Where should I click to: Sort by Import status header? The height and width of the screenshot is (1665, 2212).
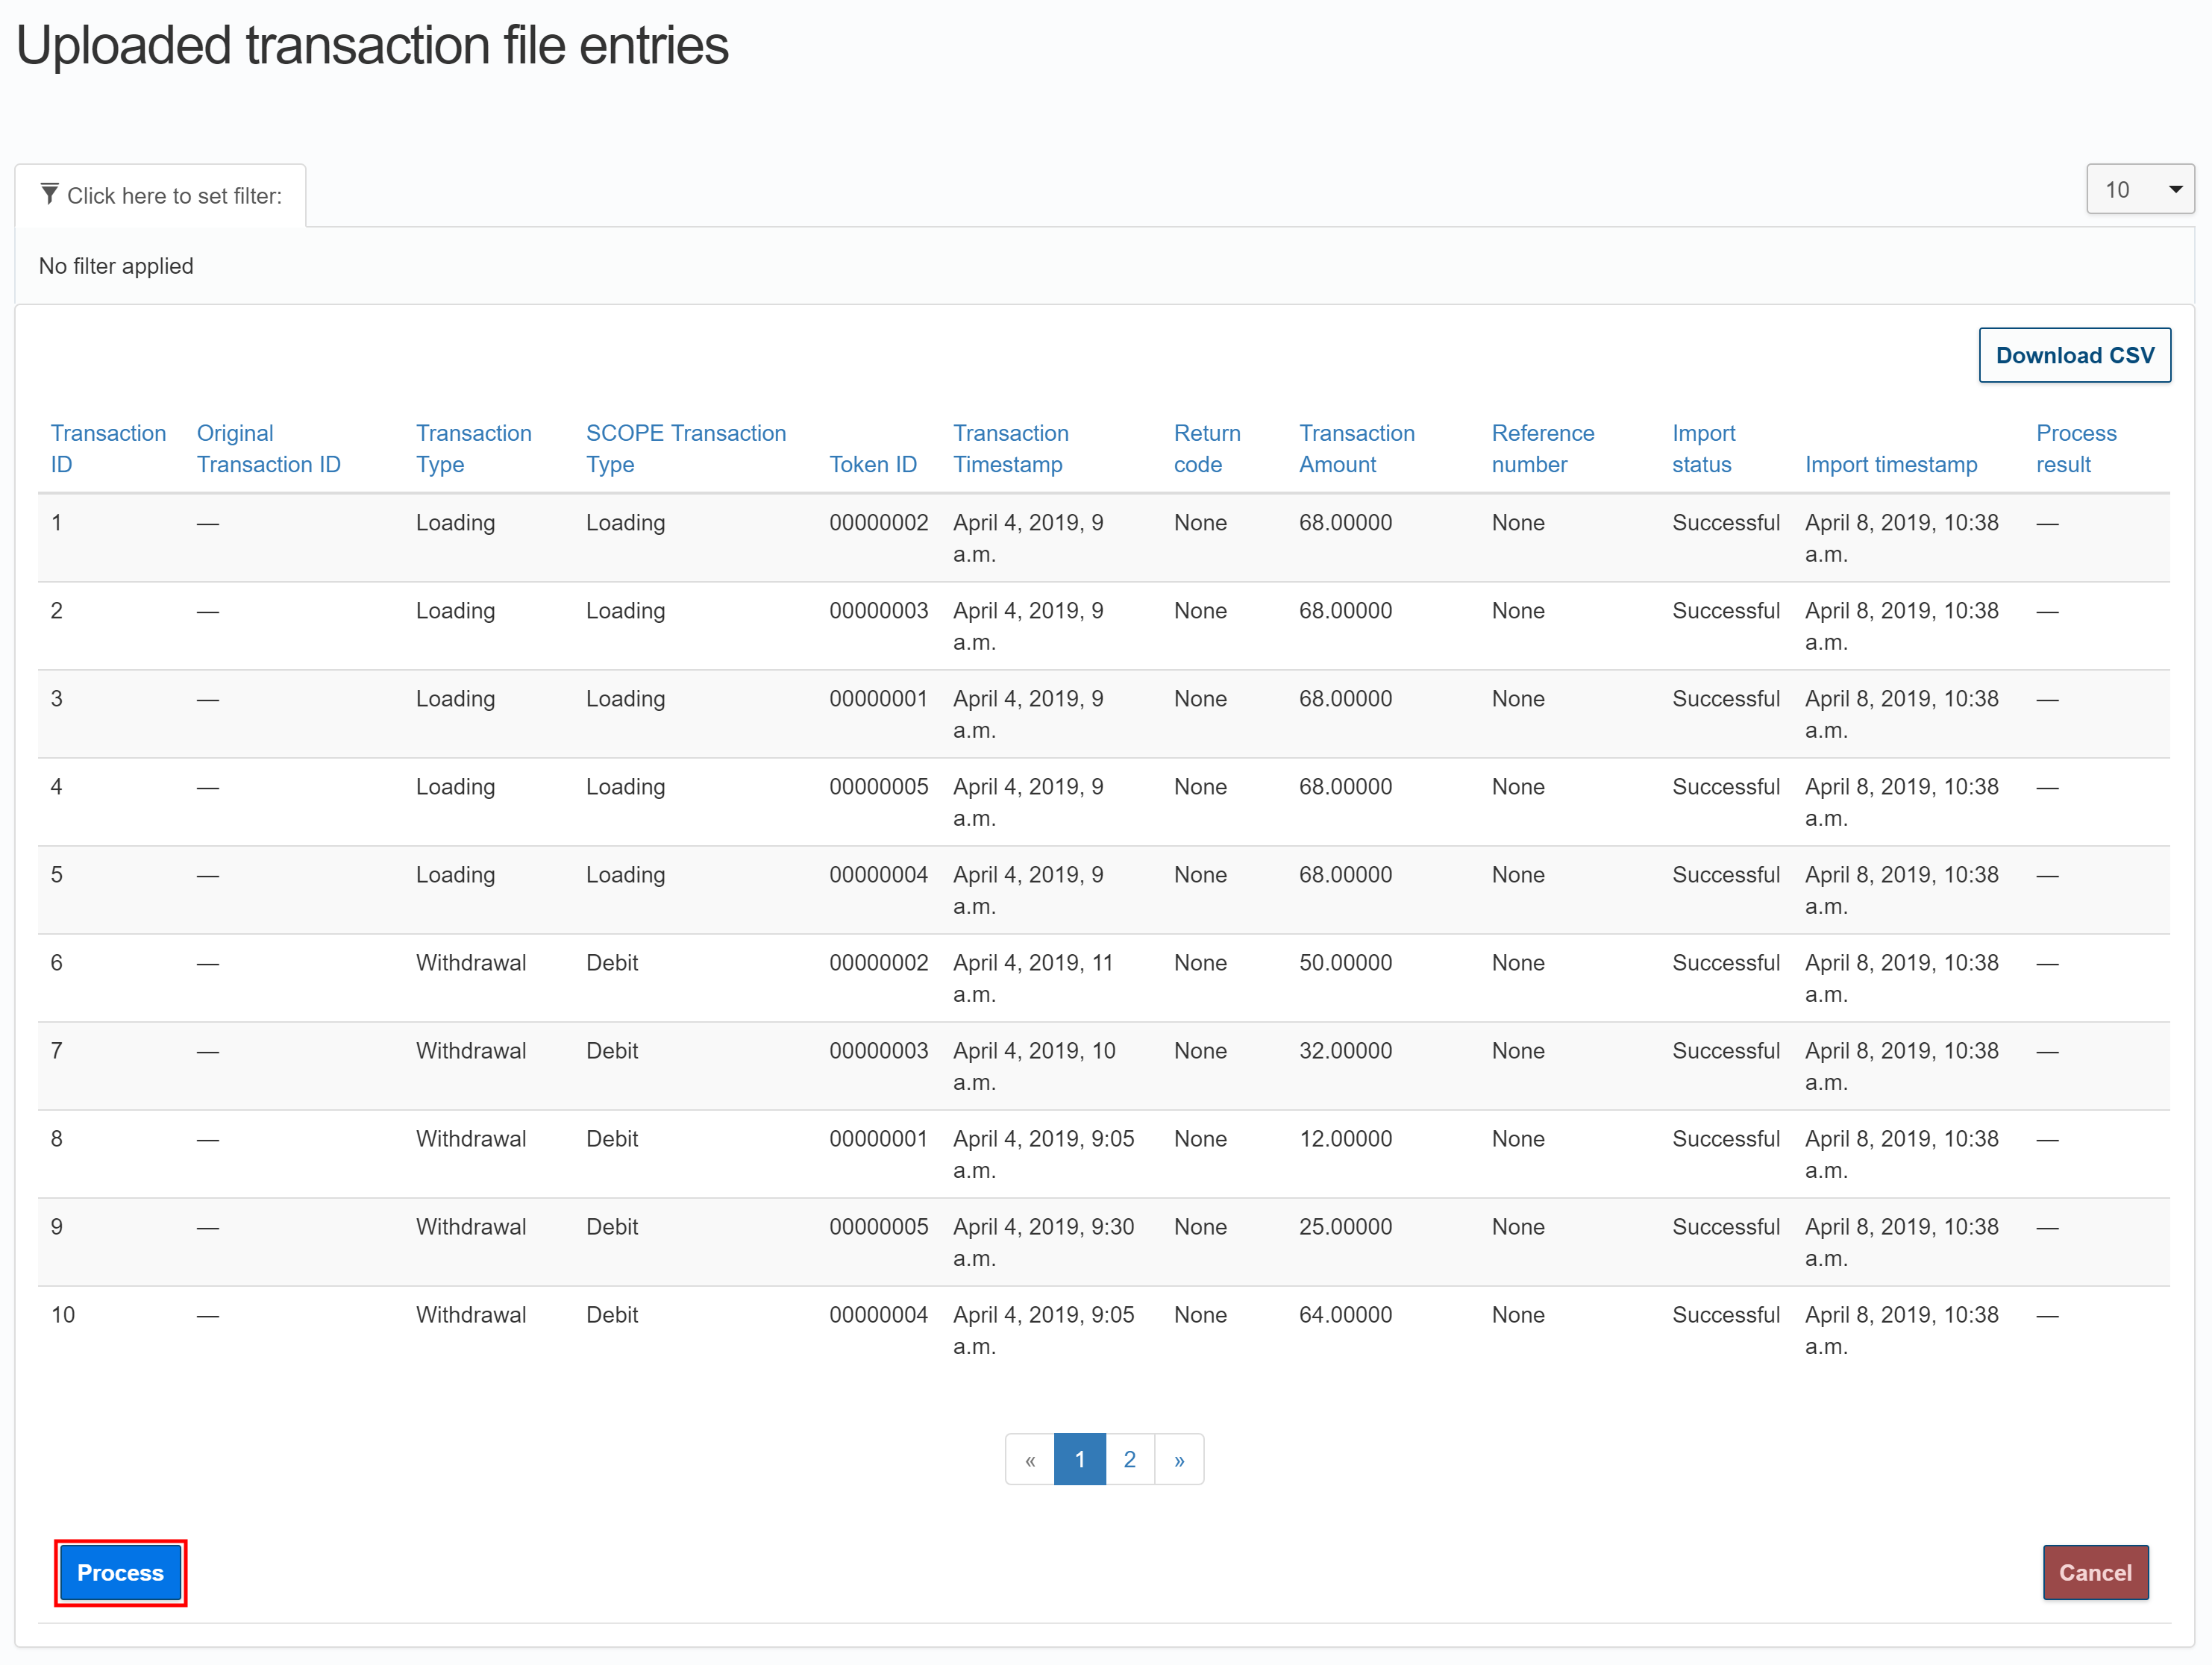click(x=1703, y=448)
